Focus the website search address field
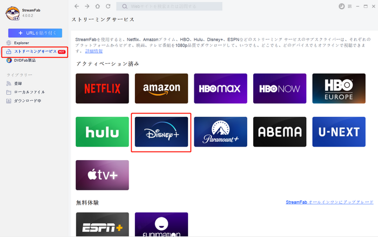378x237 pixels. pos(169,6)
